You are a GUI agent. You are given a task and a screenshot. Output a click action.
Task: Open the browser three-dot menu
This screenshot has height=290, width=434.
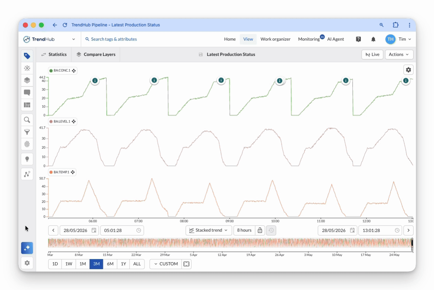point(410,25)
